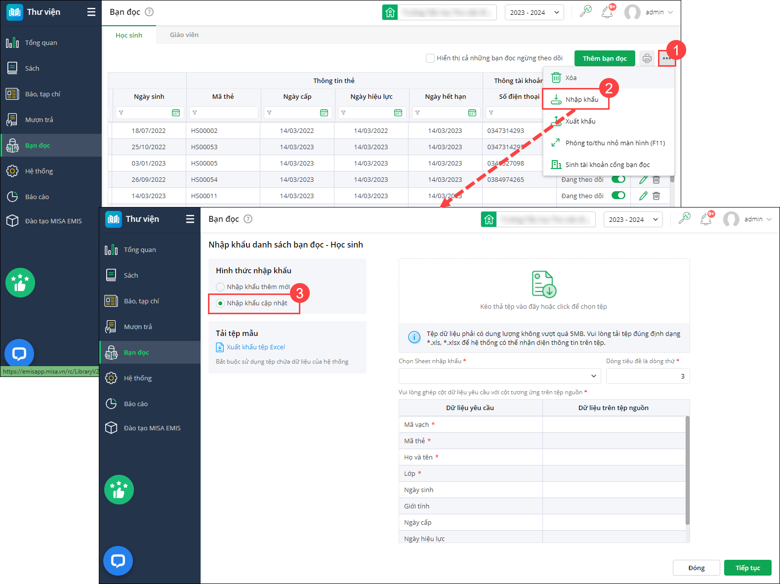
Task: Open the green chat bubble in lower window
Action: pyautogui.click(x=118, y=560)
